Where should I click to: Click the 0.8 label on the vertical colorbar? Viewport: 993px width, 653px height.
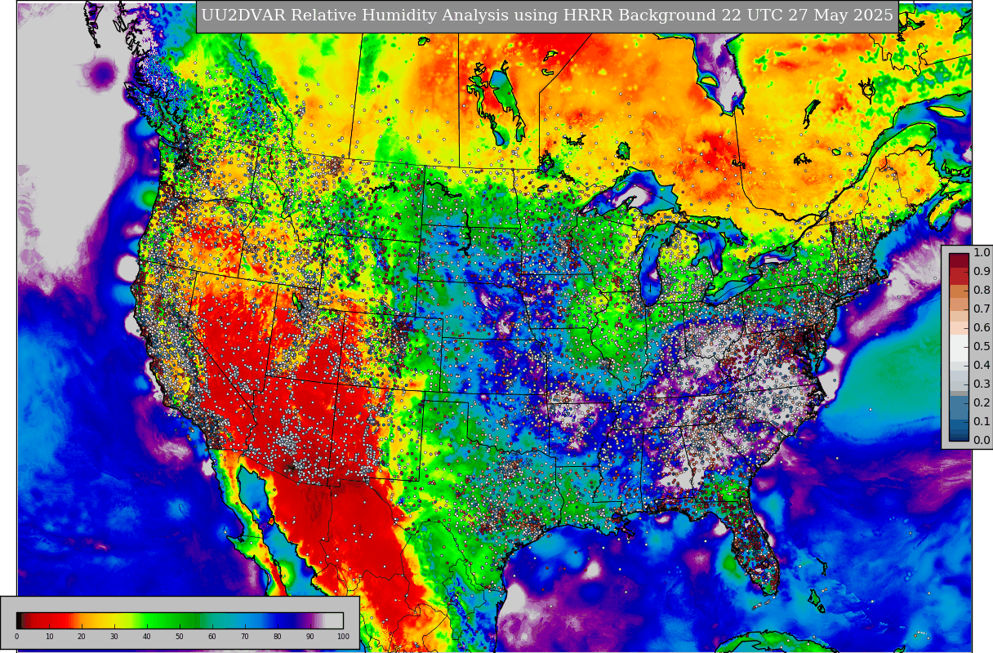coord(982,291)
